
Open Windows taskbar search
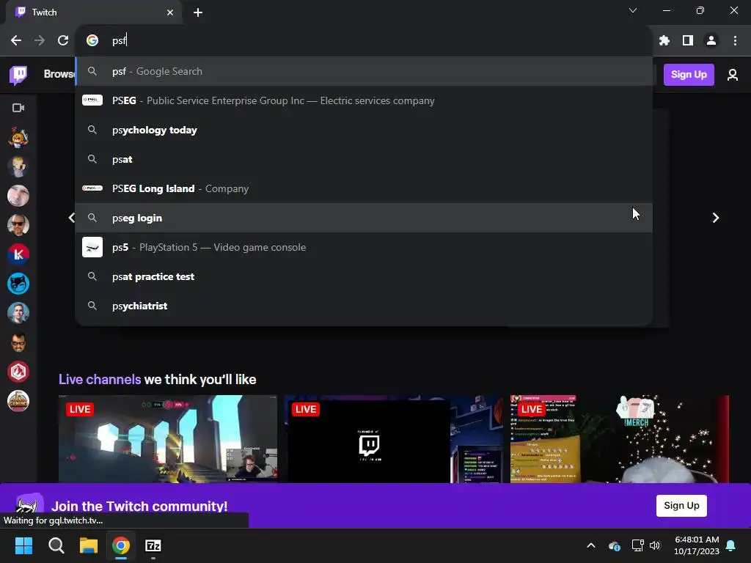tap(56, 545)
